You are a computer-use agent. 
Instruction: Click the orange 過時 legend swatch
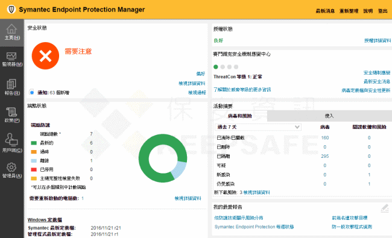tap(34, 152)
